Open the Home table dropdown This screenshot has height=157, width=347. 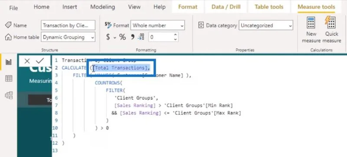tap(68, 37)
